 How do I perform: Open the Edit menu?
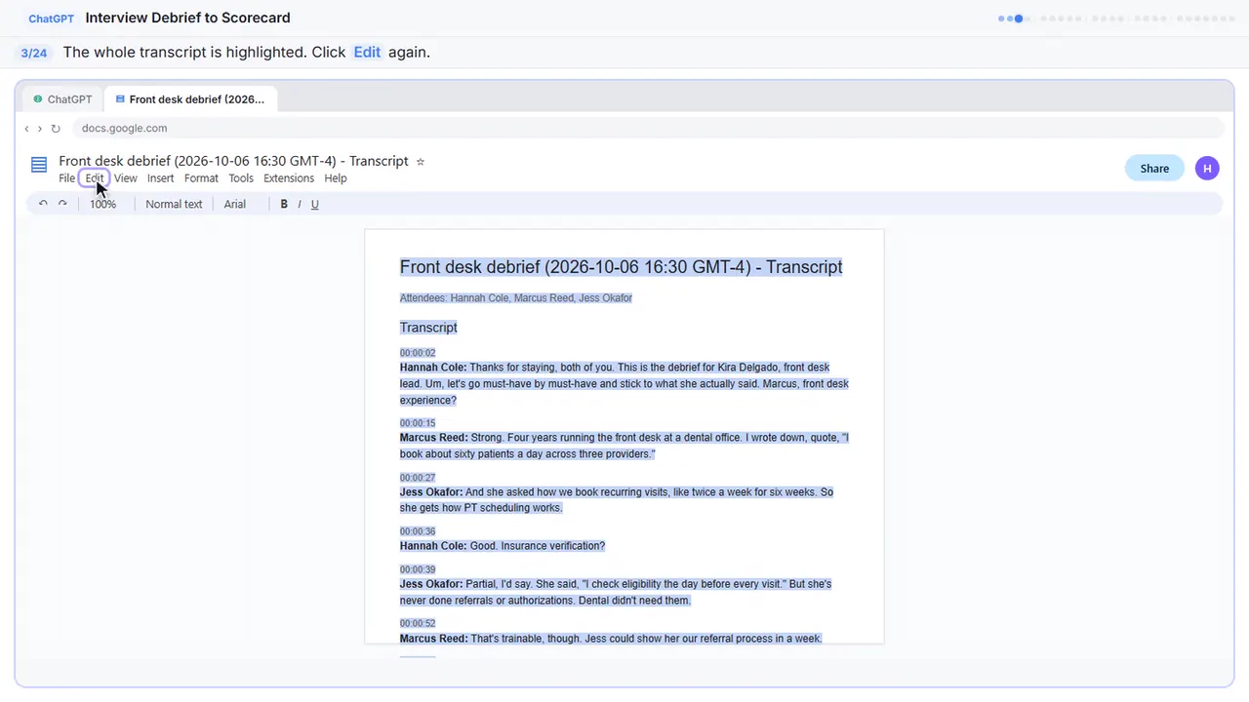click(94, 178)
